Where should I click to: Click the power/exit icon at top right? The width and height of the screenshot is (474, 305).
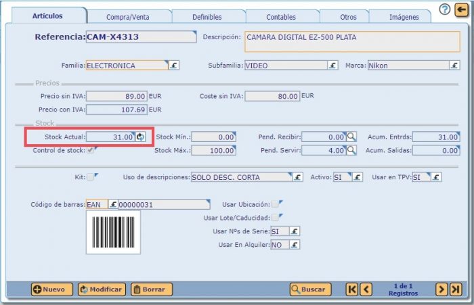pos(461,9)
